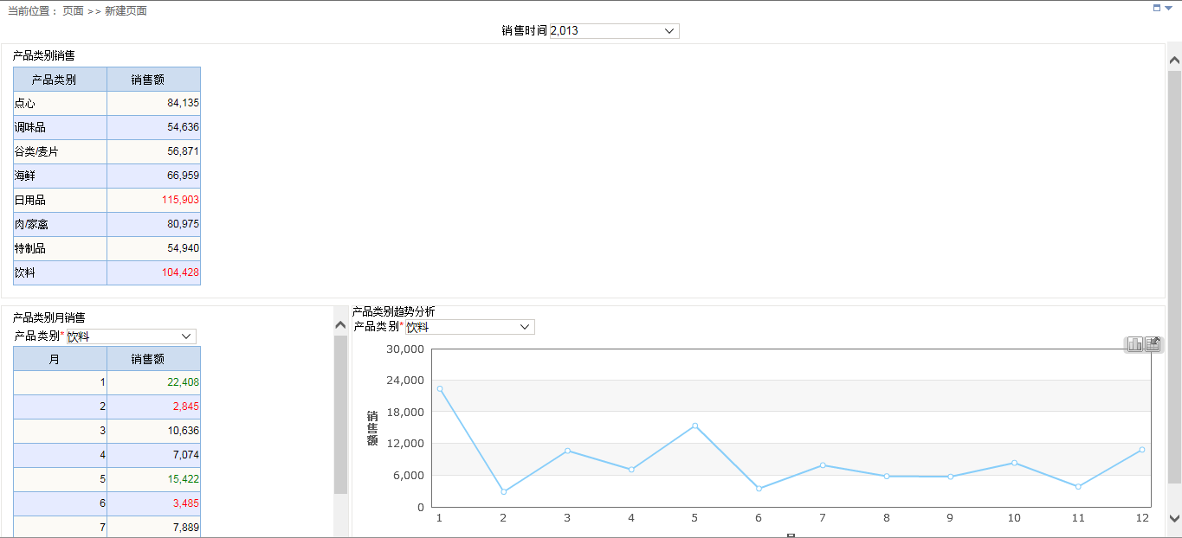Click the 月 column header

click(60, 359)
